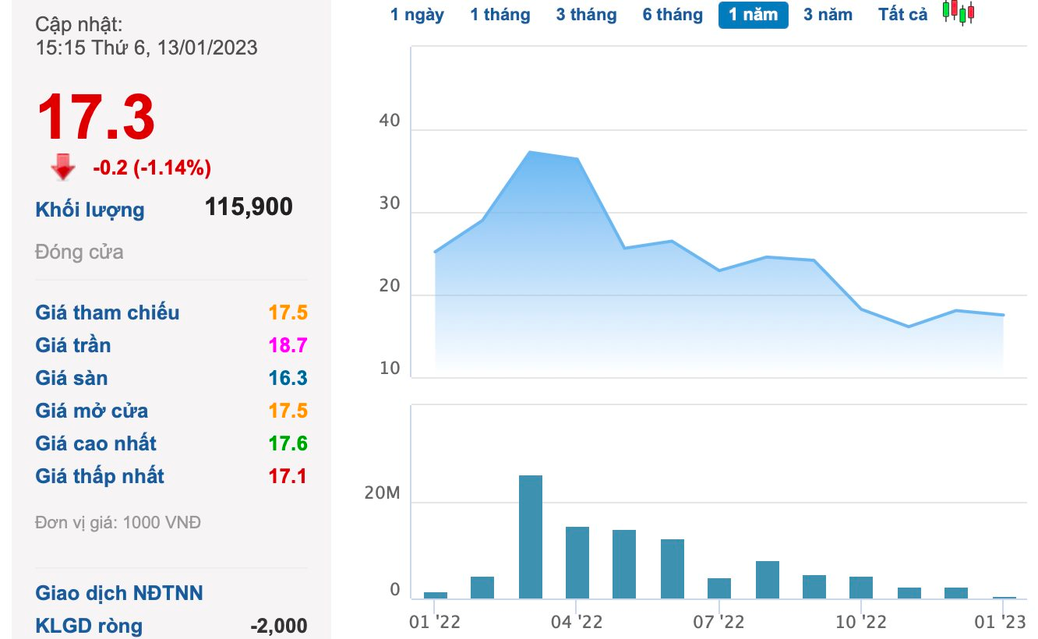Click the KLGD ròng label
Viewport: 1038px width, 639px height.
pyautogui.click(x=89, y=625)
